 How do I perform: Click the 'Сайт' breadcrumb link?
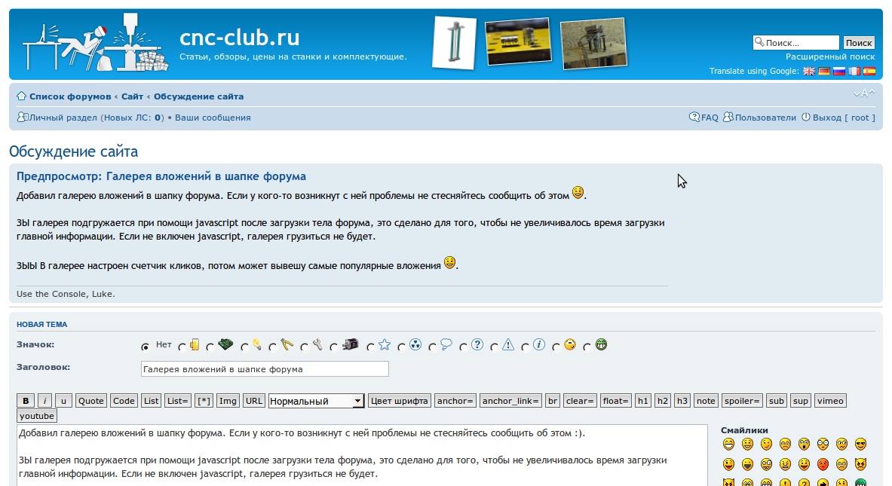[x=132, y=96]
